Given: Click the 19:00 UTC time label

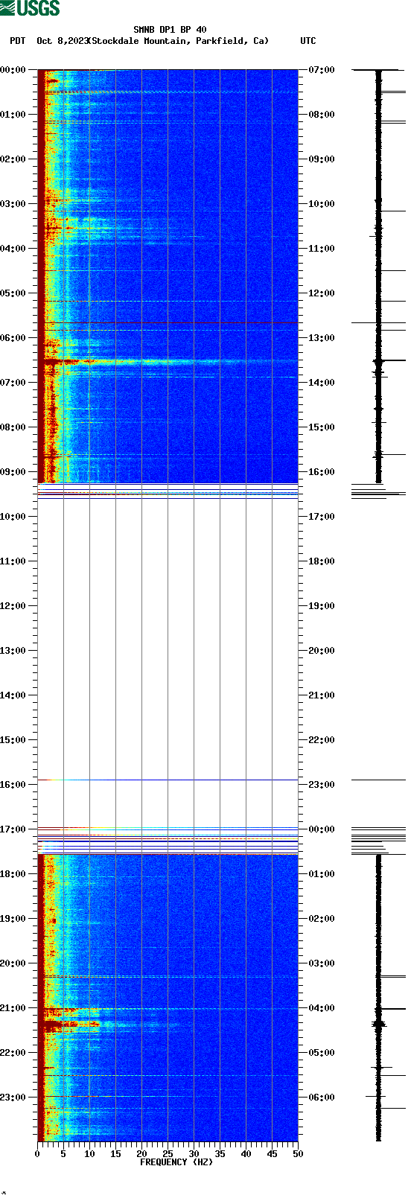Looking at the screenshot, I should 322,606.
